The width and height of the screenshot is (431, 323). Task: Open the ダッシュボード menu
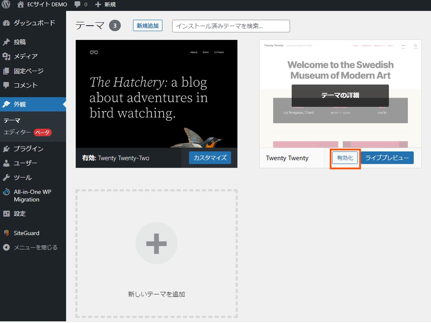(34, 23)
